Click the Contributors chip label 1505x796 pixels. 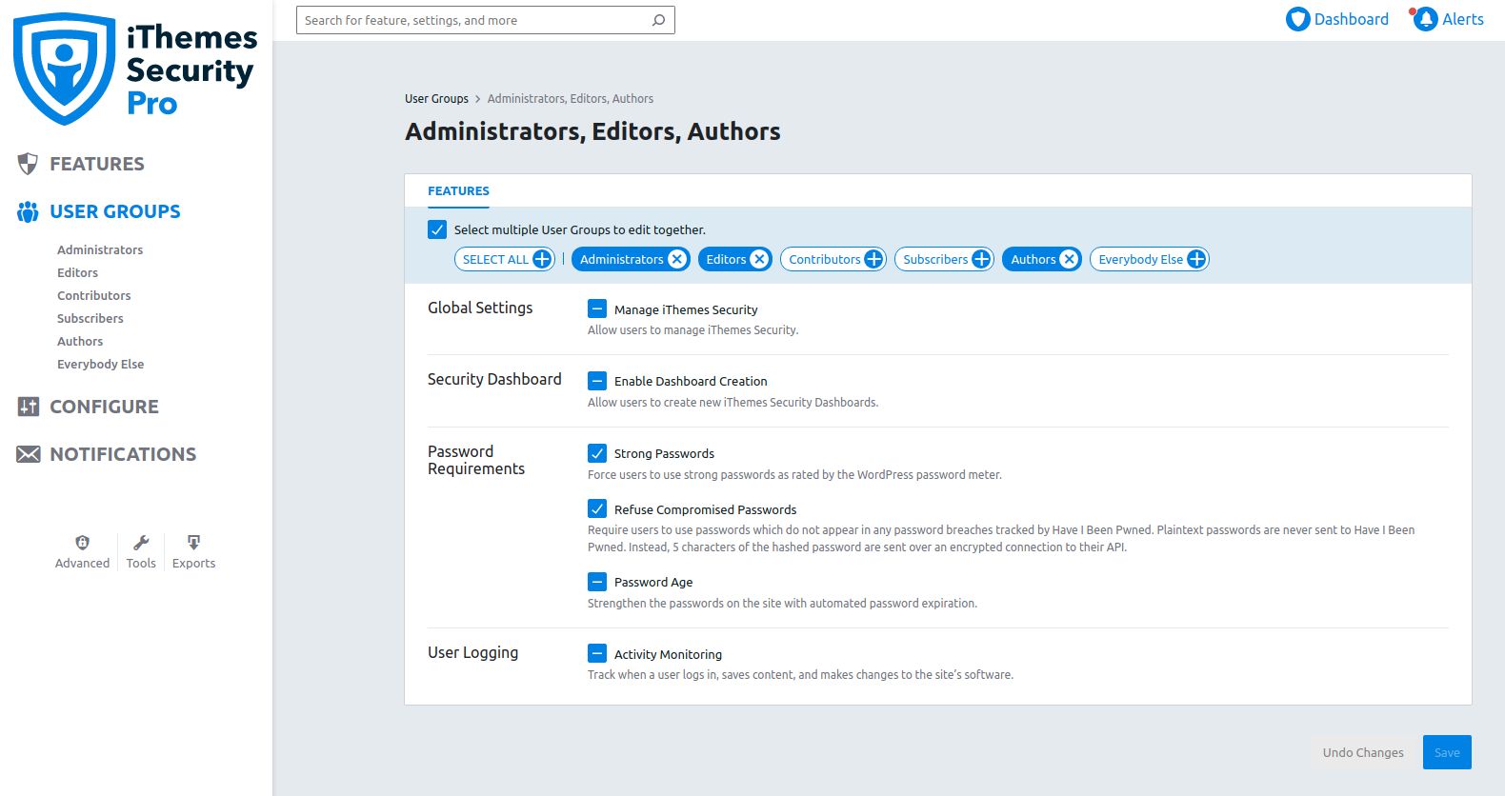825,259
